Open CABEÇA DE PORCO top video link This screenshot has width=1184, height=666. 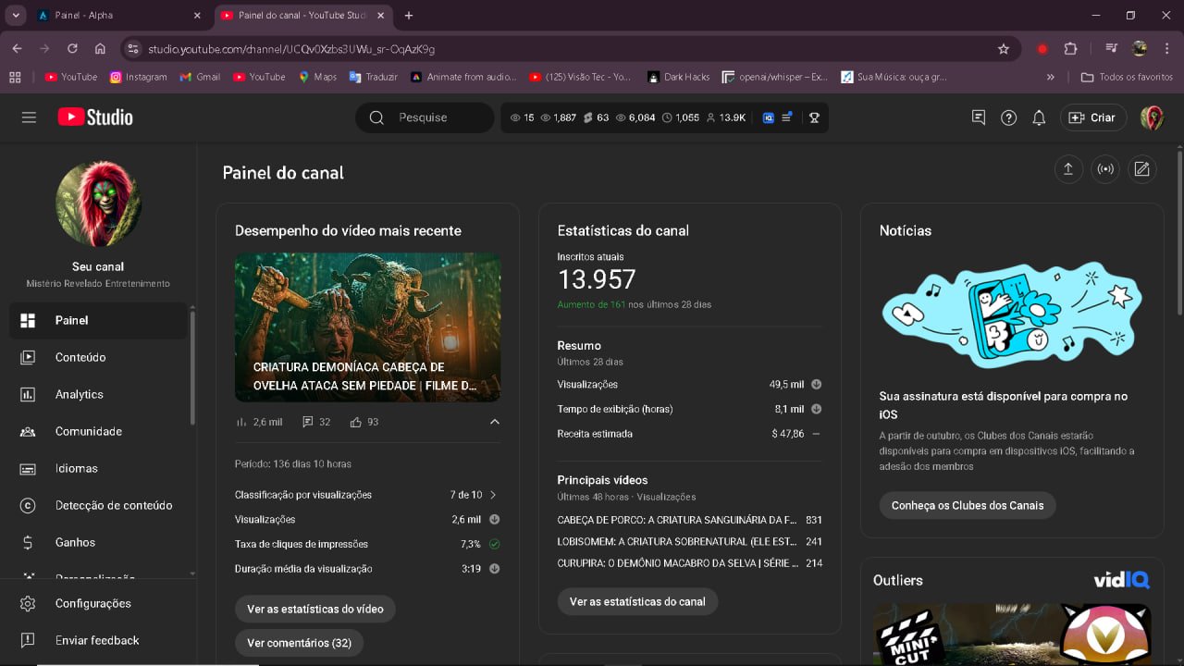676,520
